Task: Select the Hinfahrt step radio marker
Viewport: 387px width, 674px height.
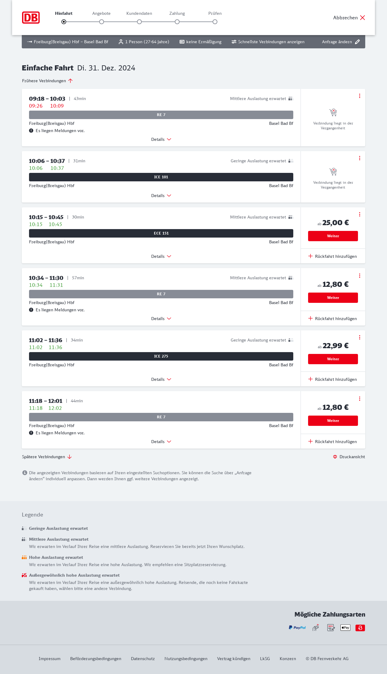Action: [x=64, y=22]
